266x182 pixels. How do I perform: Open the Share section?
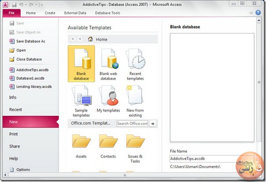coord(15,146)
